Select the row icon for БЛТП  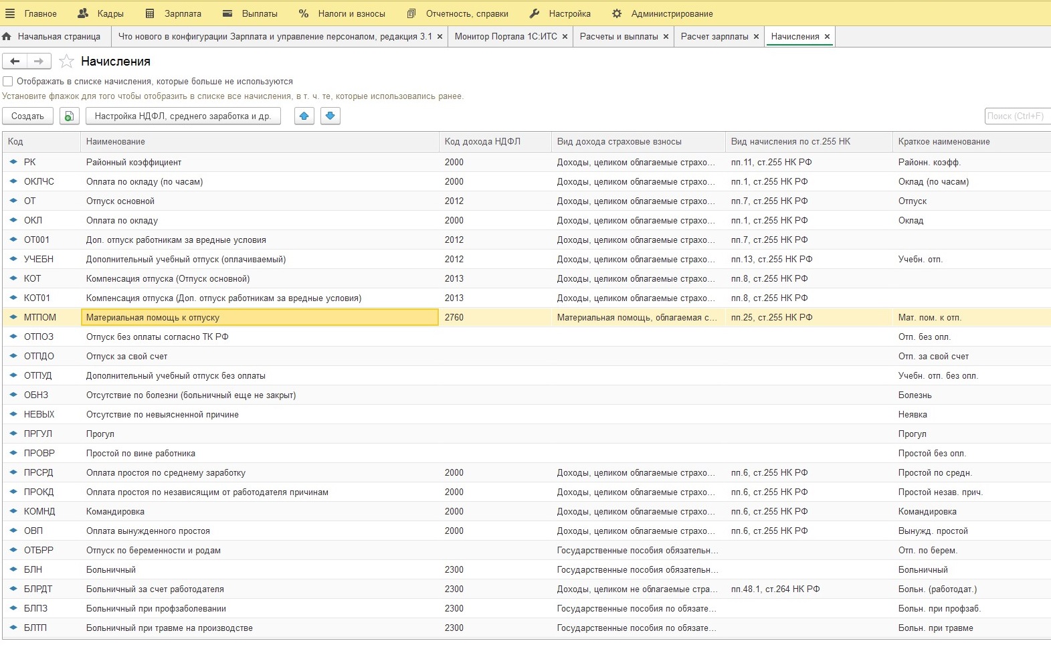pyautogui.click(x=13, y=628)
